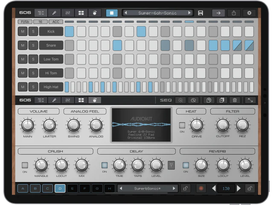Open pads view in lower 606 toolbar
This screenshot has height=205, width=273.
coord(81,100)
